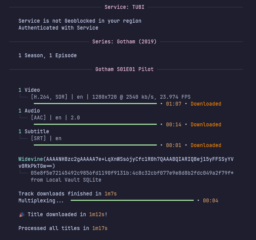Click the "Gotham S01E01 Pilot" title header

(124, 69)
